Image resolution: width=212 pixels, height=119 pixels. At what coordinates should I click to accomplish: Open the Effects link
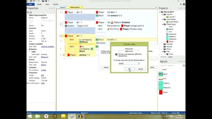click(x=43, y=65)
